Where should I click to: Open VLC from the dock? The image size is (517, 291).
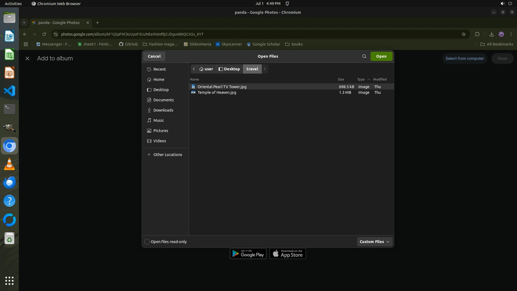point(9,164)
